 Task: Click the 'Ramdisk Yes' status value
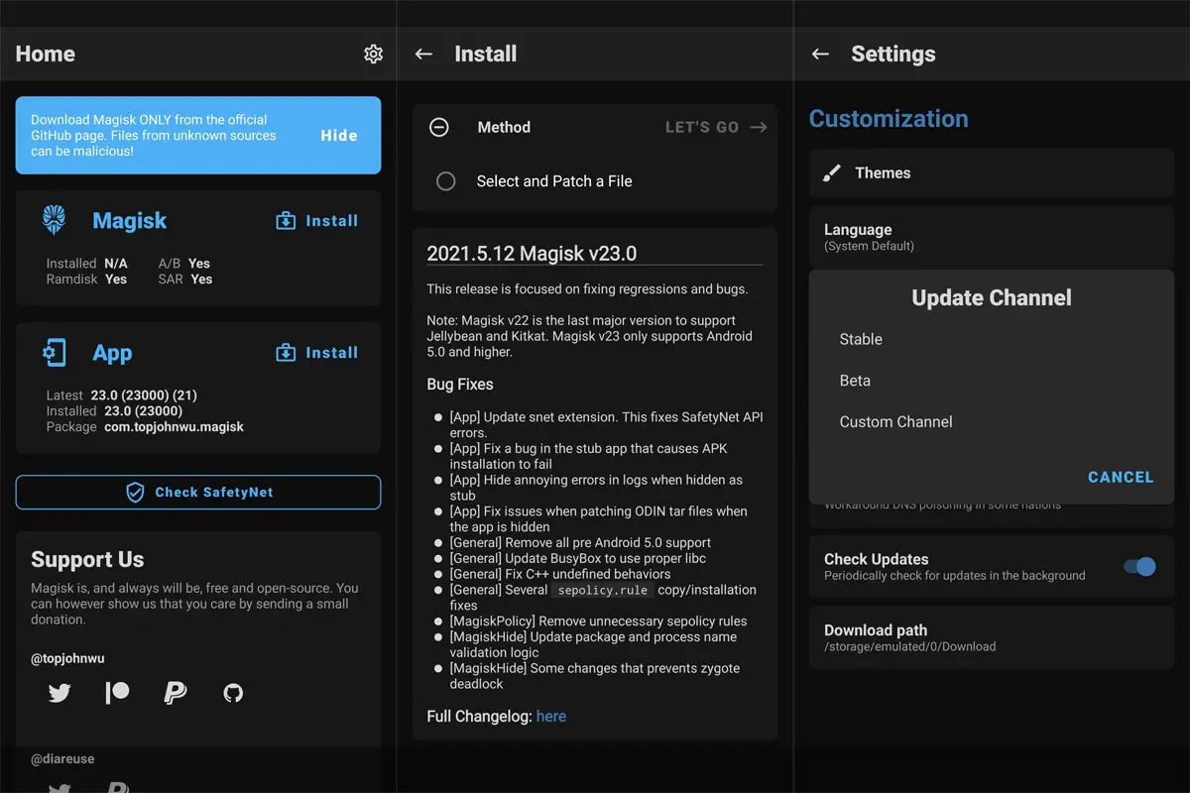click(87, 280)
